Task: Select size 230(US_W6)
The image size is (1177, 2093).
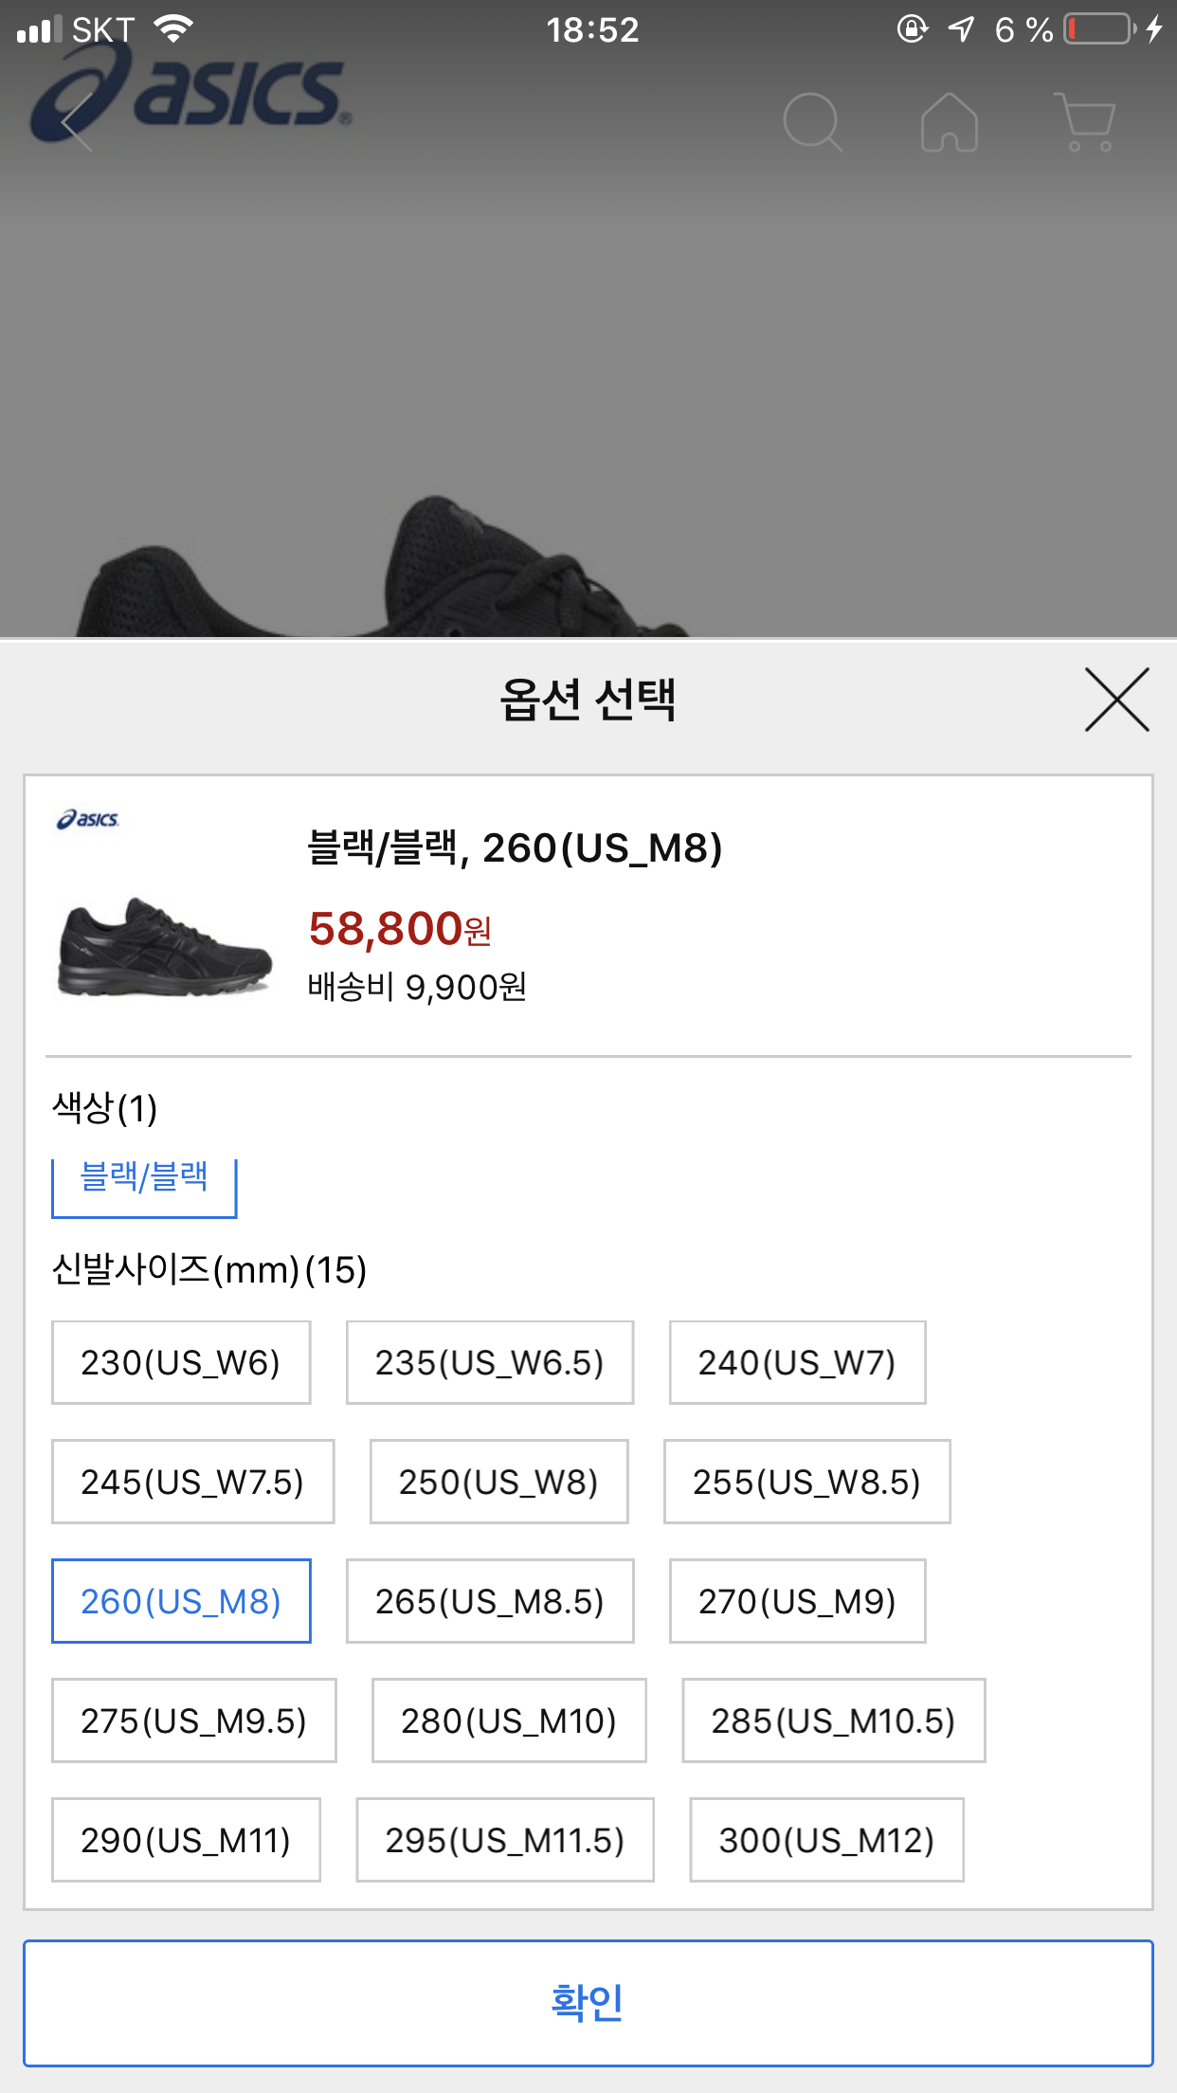Action: pos(181,1362)
